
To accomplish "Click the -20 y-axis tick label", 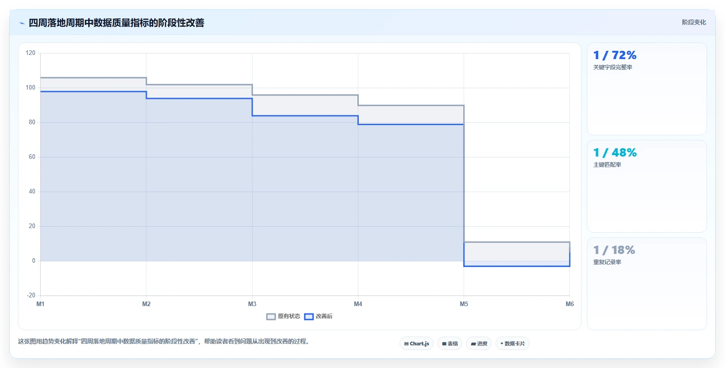I will tap(31, 296).
